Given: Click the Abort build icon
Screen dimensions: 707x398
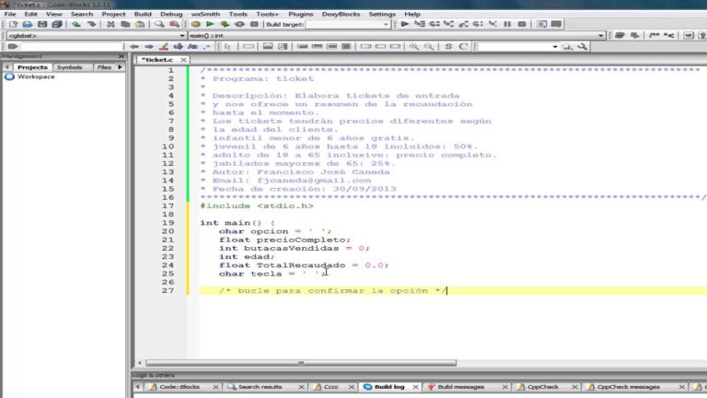Looking at the screenshot, I should coord(254,24).
